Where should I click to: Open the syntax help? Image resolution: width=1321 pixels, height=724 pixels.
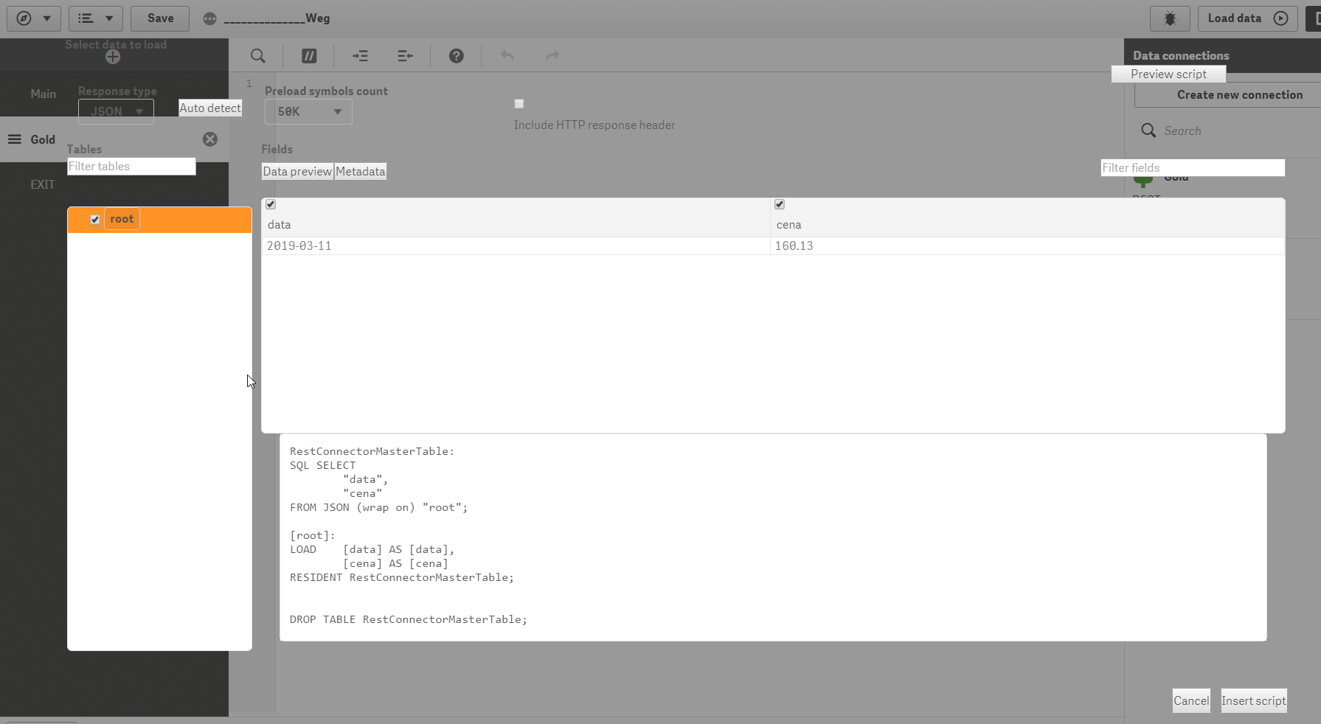tap(456, 56)
